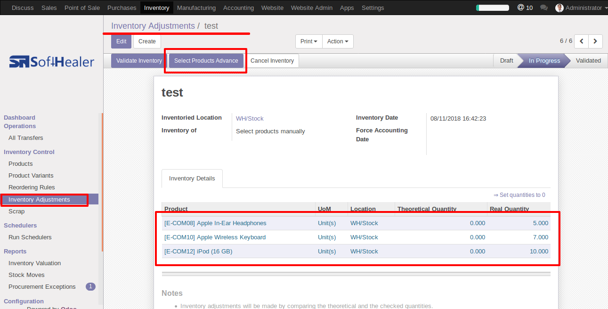608x309 pixels.
Task: Click the Validate Inventory button
Action: tap(139, 61)
